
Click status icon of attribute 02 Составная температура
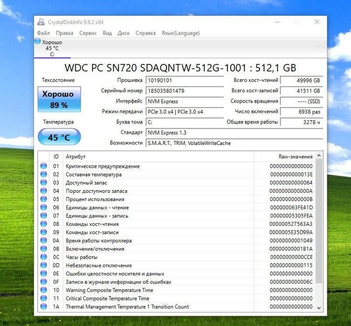tap(44, 174)
